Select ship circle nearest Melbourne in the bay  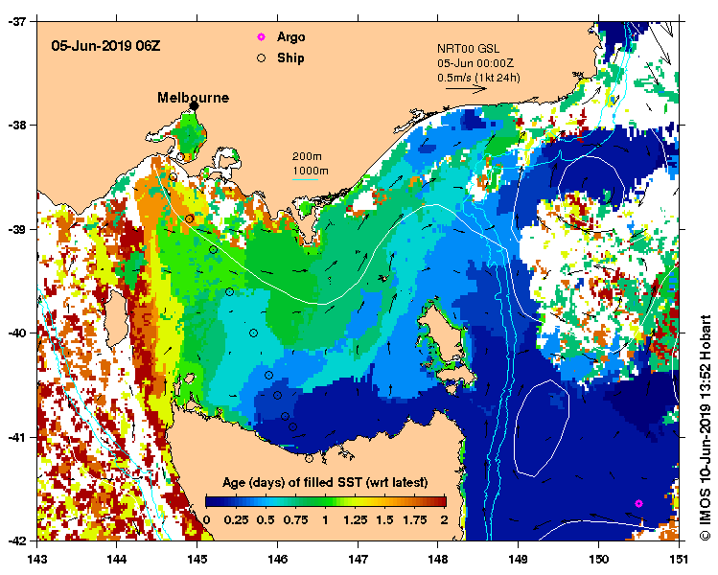180,156
